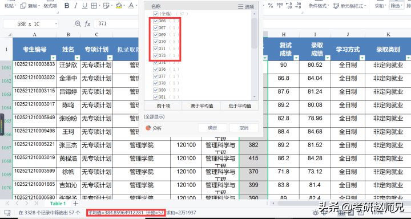Image resolution: width=411 pixels, height=219 pixels.
Task: Apply bold formatting from the toolbar
Action: (67, 6)
